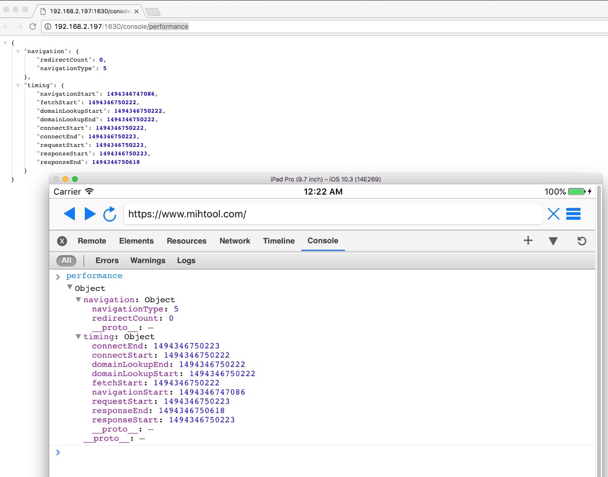This screenshot has height=477, width=608.
Task: Click the down triangle icon in devtools bar
Action: click(553, 241)
